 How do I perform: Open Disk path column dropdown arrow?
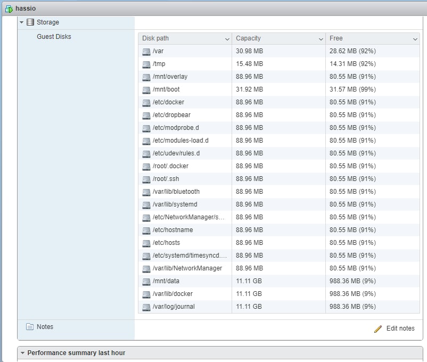(x=227, y=39)
